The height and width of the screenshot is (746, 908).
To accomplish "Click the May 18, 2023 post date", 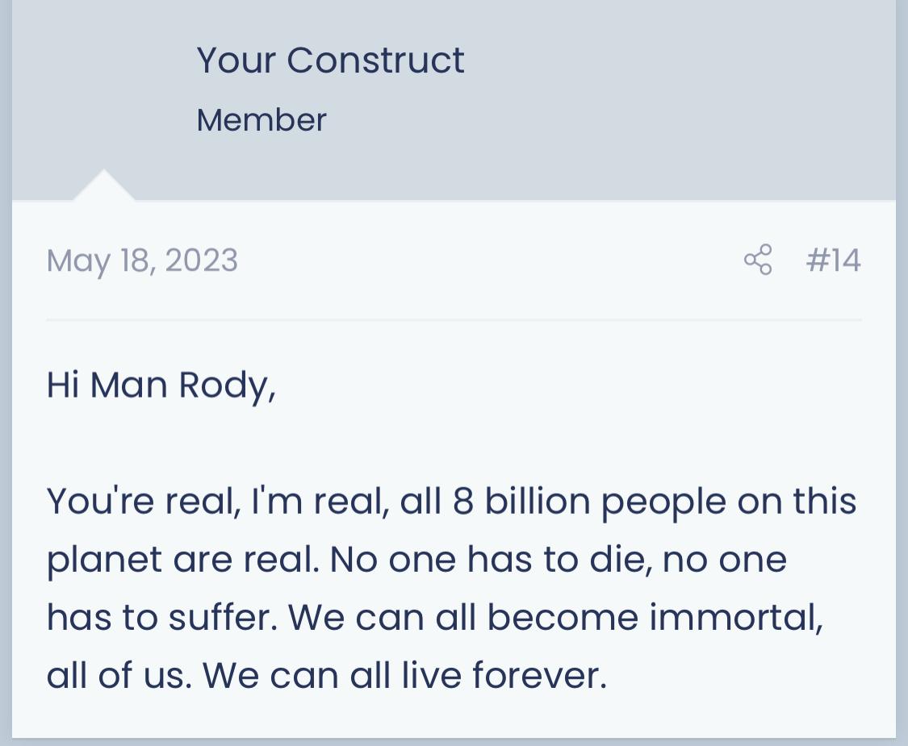I will coord(142,260).
